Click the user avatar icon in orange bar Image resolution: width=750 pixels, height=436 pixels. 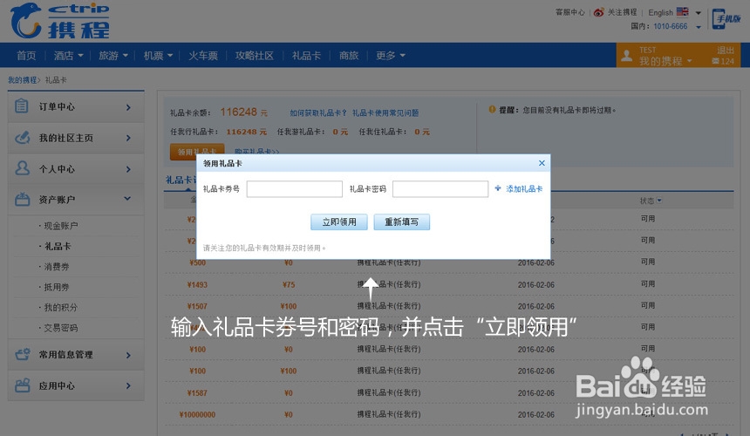626,57
